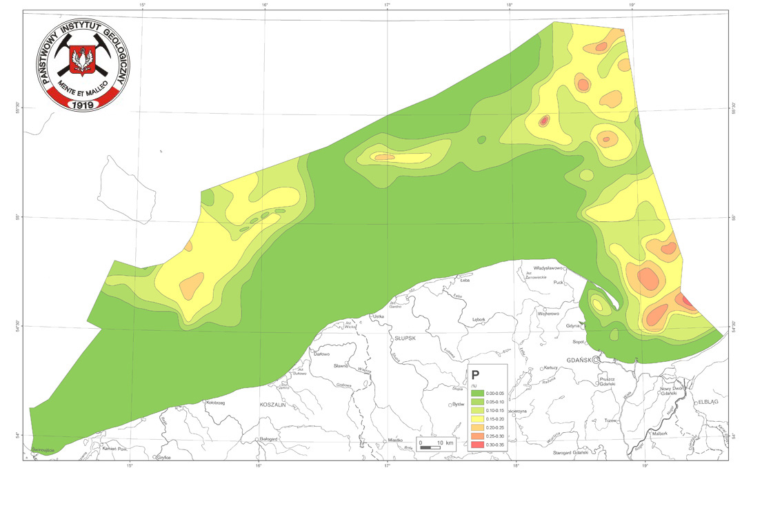Viewport: 782px width, 508px height.
Task: Select the 0.20-0.25 light orange legend swatch
Action: 477,428
